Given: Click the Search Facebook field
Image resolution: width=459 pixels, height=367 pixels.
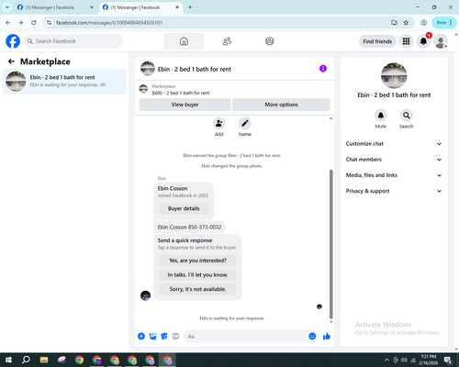Looking at the screenshot, I should click(73, 41).
